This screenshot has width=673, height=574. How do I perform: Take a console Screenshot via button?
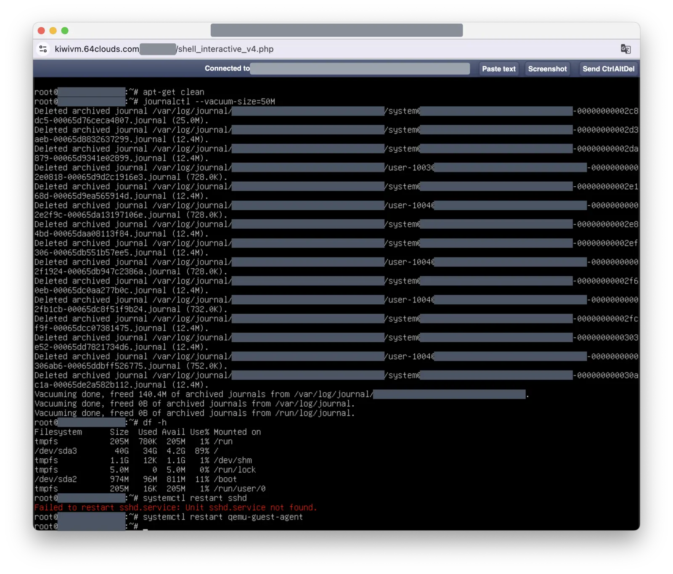(547, 69)
